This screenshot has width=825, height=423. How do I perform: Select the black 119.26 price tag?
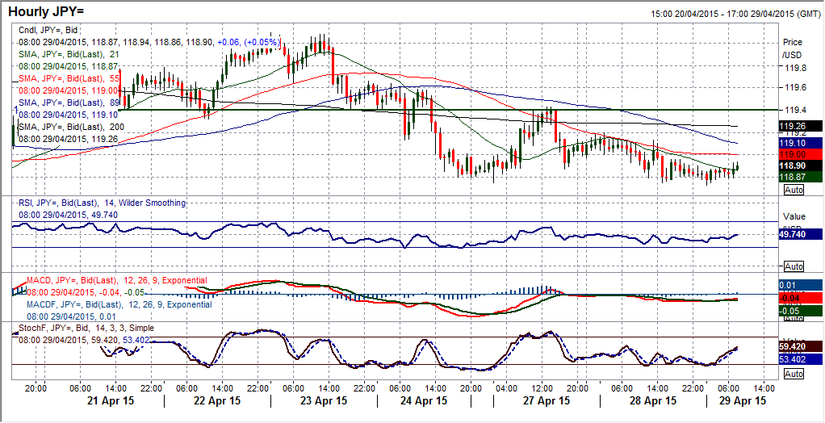(x=800, y=126)
